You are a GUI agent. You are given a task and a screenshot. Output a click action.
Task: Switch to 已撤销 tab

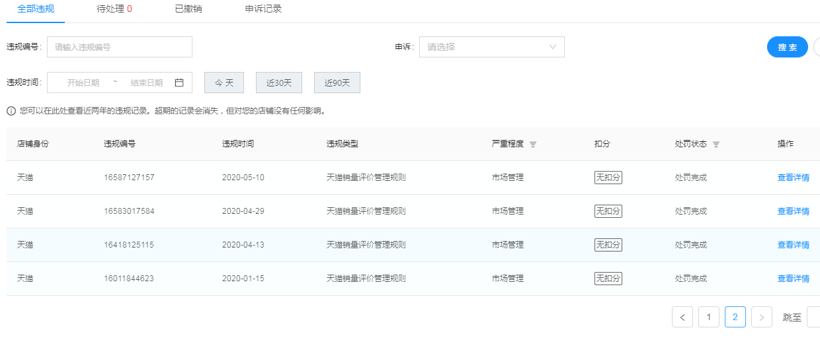click(188, 9)
